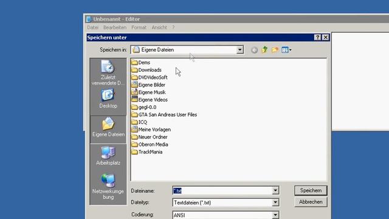Open the view menu icon
The height and width of the screenshot is (219, 389).
(286, 50)
